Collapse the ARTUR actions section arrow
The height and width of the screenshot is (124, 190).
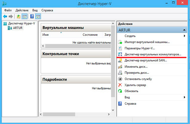tap(184, 30)
